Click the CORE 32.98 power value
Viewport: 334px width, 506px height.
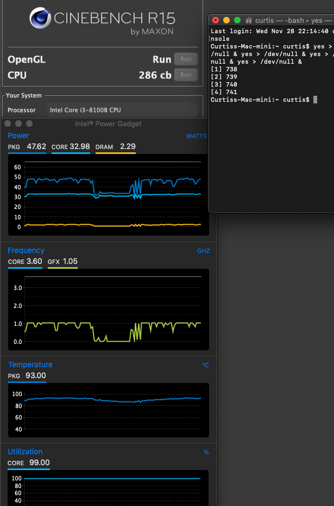71,147
